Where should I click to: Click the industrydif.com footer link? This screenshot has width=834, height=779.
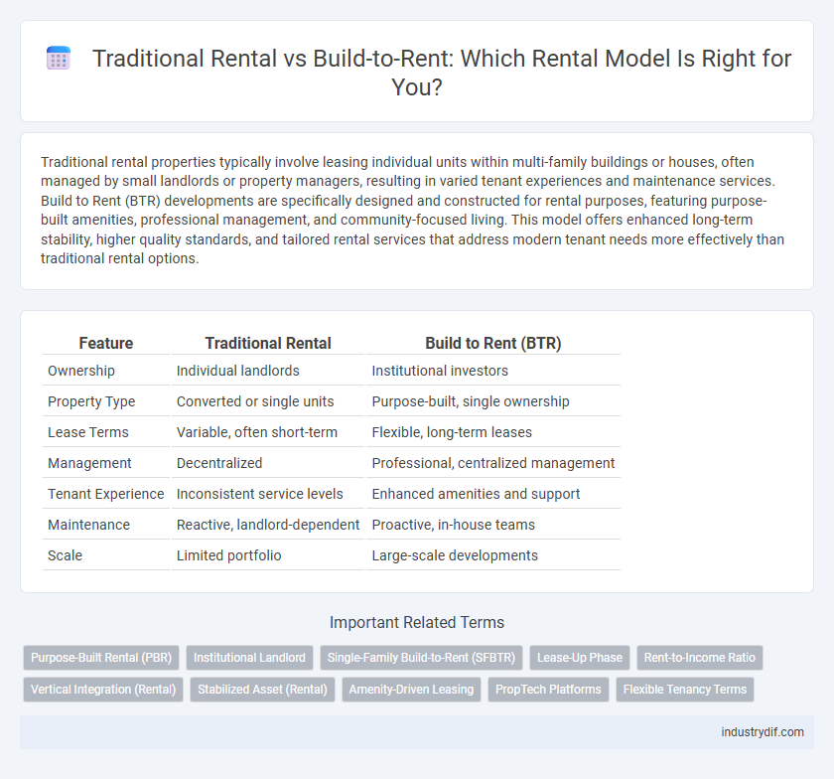763,732
